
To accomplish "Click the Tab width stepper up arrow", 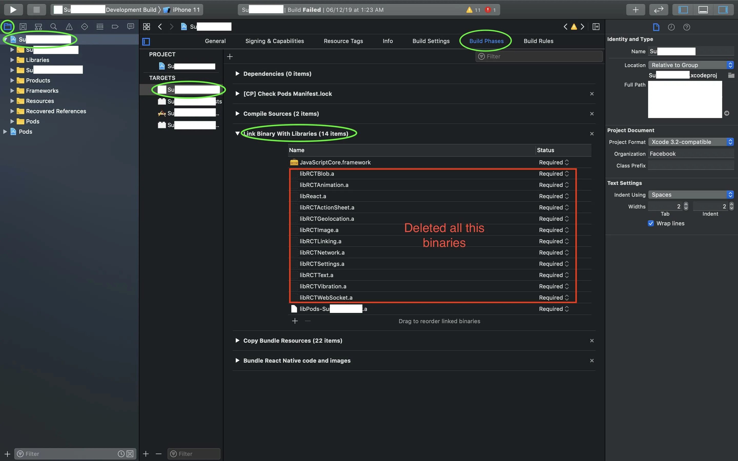I will coord(686,204).
